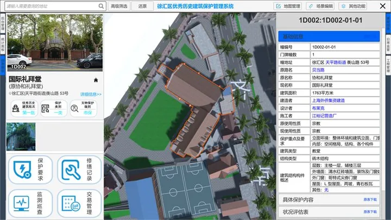Switch to 后台管理 side tab
The image size is (391, 220).
pos(3,23)
